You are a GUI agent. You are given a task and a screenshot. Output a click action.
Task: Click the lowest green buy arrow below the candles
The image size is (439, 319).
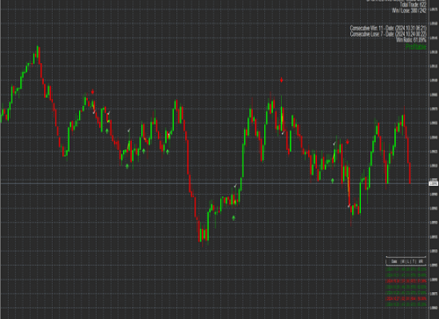click(234, 218)
